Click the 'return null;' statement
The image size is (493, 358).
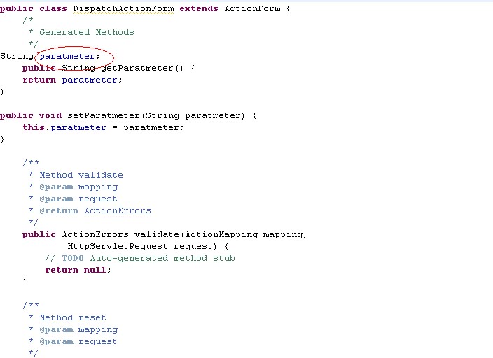[78, 270]
